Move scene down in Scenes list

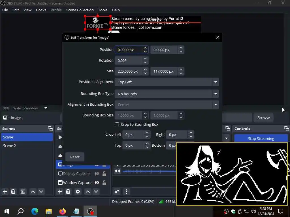click(x=41, y=192)
